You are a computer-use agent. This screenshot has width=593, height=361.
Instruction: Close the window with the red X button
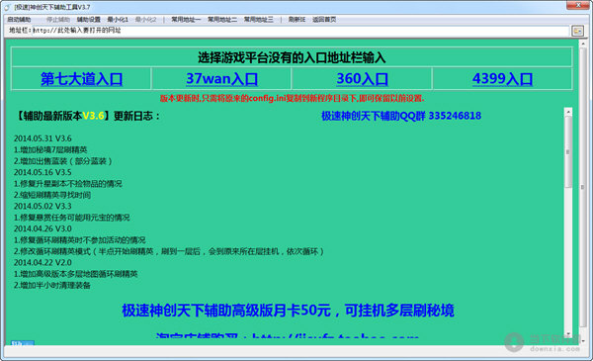tap(578, 5)
